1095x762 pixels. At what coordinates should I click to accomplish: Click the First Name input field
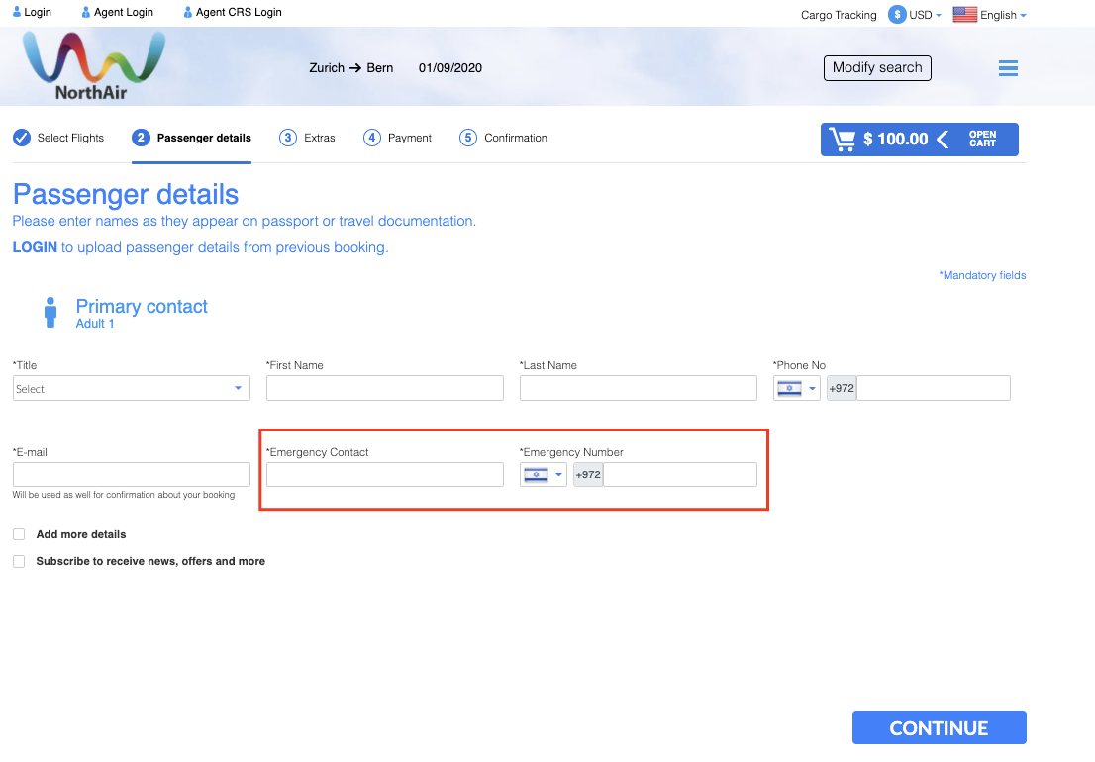[384, 388]
